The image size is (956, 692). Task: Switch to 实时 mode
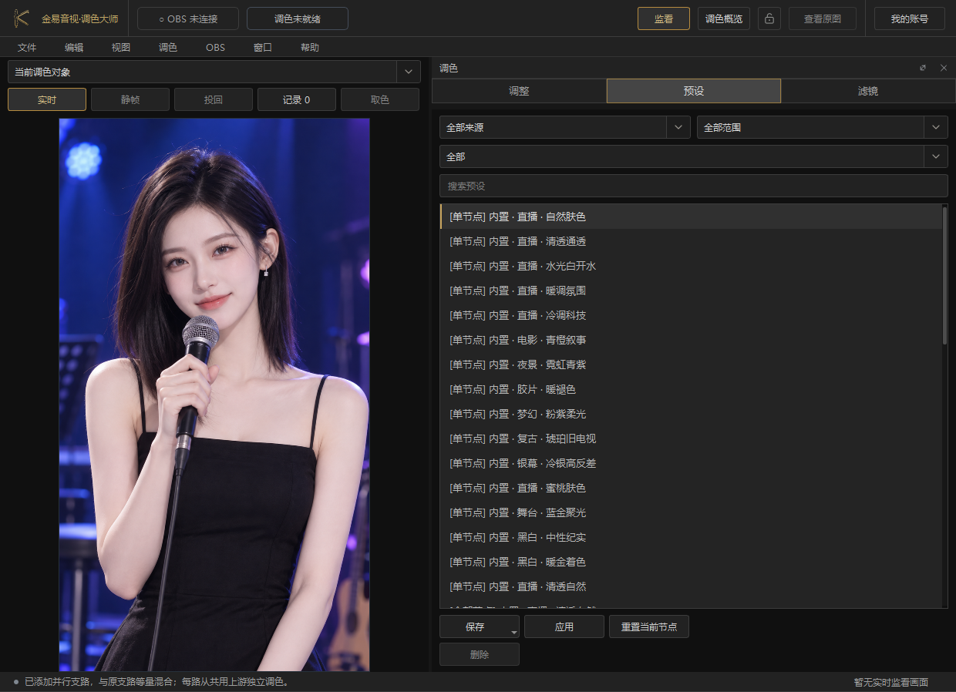[47, 99]
